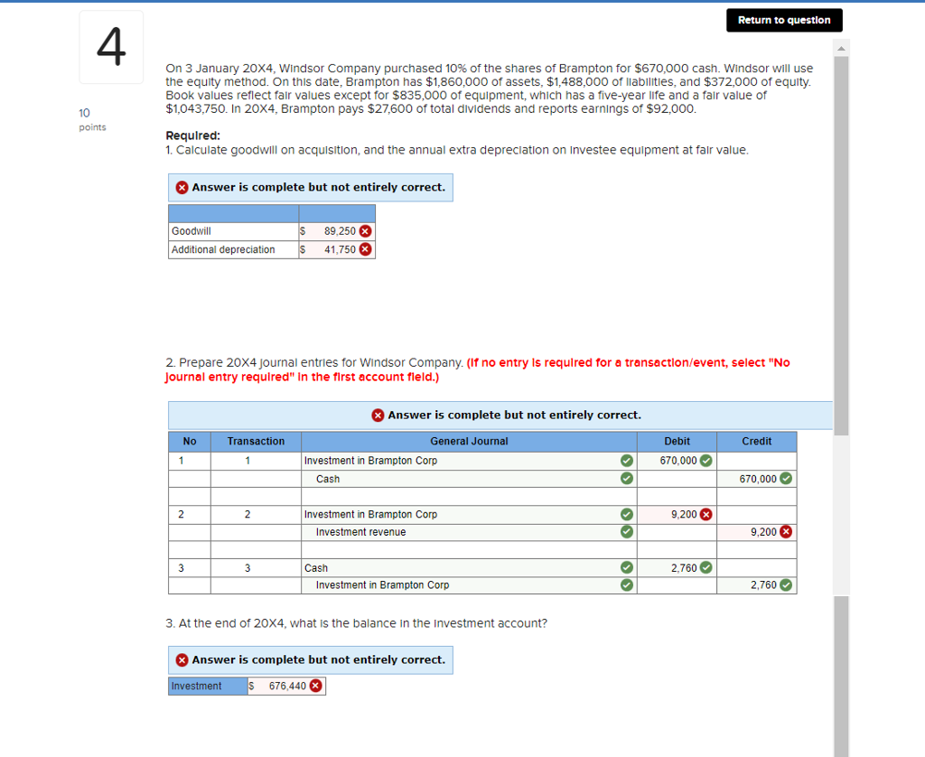
Task: Click the Return to question button
Action: point(784,20)
